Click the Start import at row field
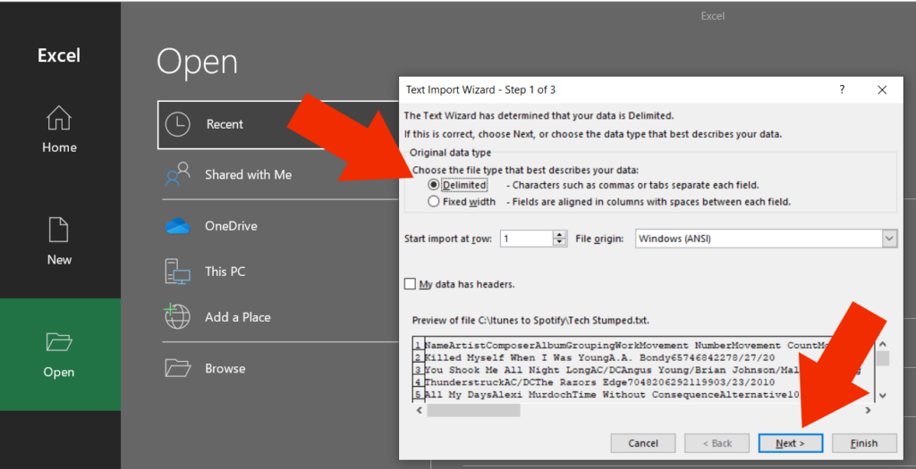Image resolution: width=916 pixels, height=469 pixels. (526, 239)
